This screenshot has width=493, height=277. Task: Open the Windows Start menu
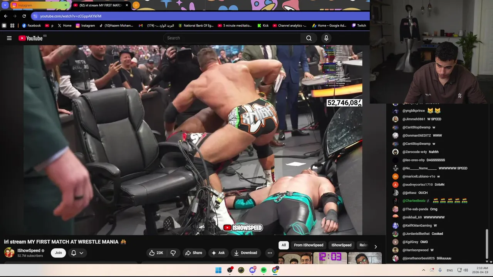pos(218,270)
